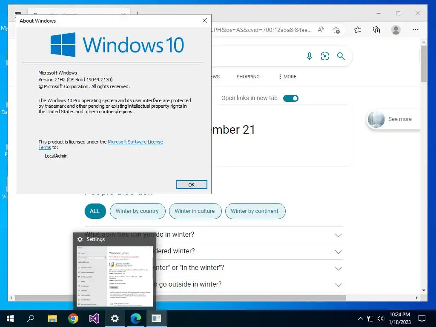Open the Windows Start menu
This screenshot has width=436, height=327.
coord(10,318)
